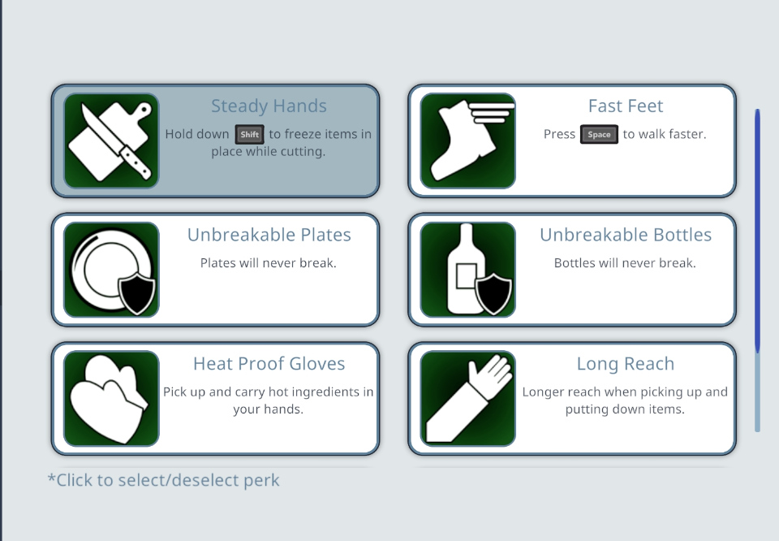Select the Fast Feet perk card
The height and width of the screenshot is (541, 779).
572,141
